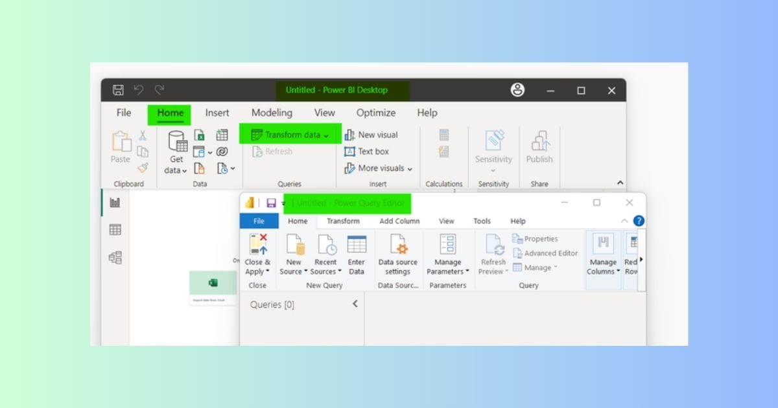
Task: Click the SQL Server icon in the Data group
Action: 200,168
